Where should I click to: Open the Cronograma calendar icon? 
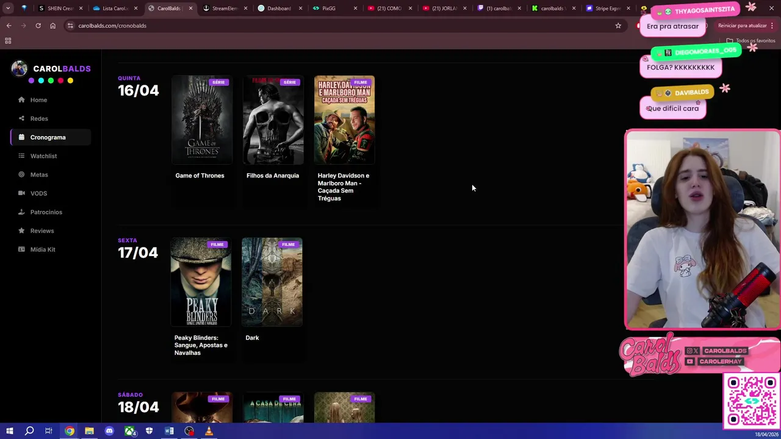click(x=21, y=137)
